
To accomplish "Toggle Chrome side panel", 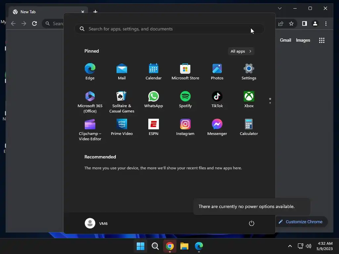I will click(305, 23).
